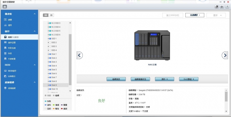Click the Disk Info (磁碟資訊) button
Viewport: 231px width, 117px height.
tap(116, 79)
